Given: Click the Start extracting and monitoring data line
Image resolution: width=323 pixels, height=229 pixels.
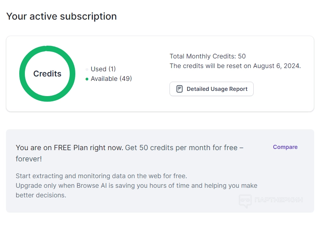Looking at the screenshot, I should click(x=101, y=176).
